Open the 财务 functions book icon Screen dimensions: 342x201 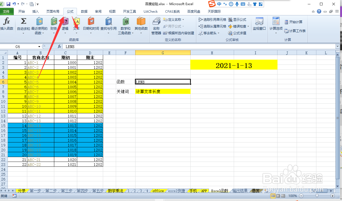[54, 21]
